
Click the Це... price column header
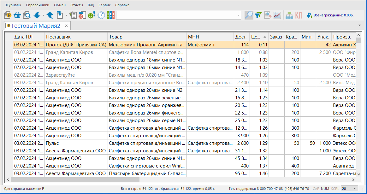[259, 37]
